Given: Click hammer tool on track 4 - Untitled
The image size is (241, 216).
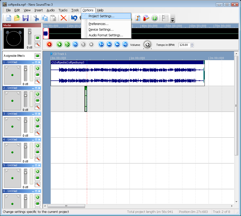Looking at the screenshot, I should tap(38, 158).
